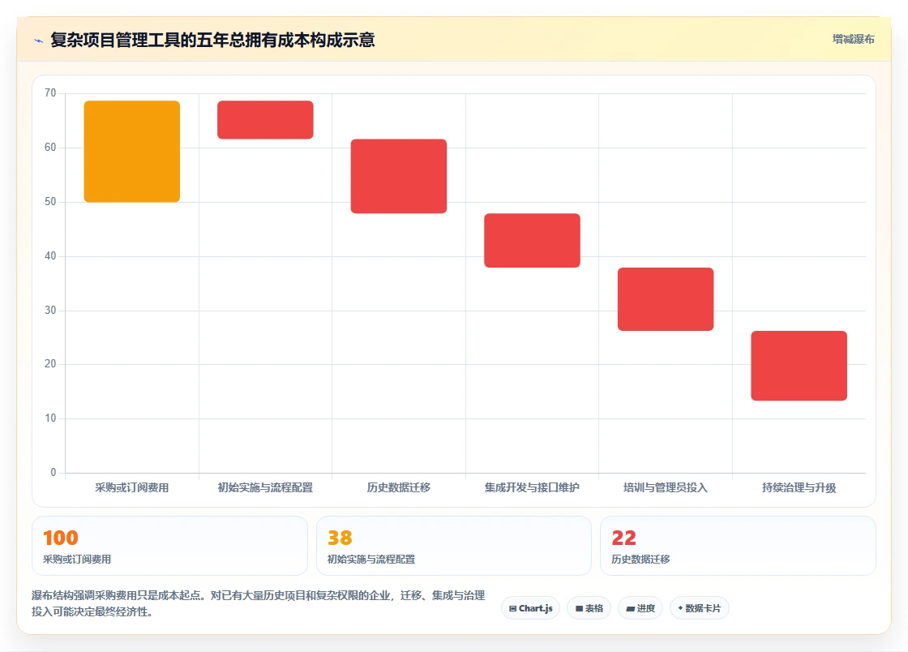This screenshot has width=908, height=652.
Task: Click the 持续治理与升级 x-axis label
Action: 799,487
